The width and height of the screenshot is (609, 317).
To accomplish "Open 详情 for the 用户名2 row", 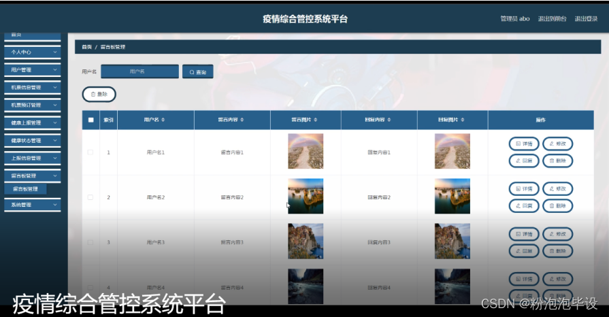I will [524, 189].
